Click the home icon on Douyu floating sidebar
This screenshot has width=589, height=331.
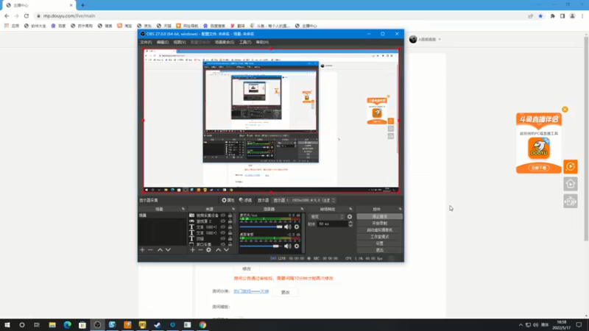[x=570, y=184]
